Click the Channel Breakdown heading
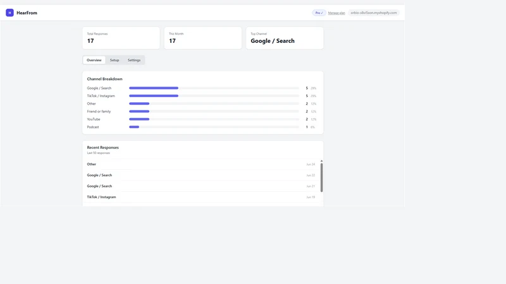This screenshot has width=506, height=284. (104, 79)
